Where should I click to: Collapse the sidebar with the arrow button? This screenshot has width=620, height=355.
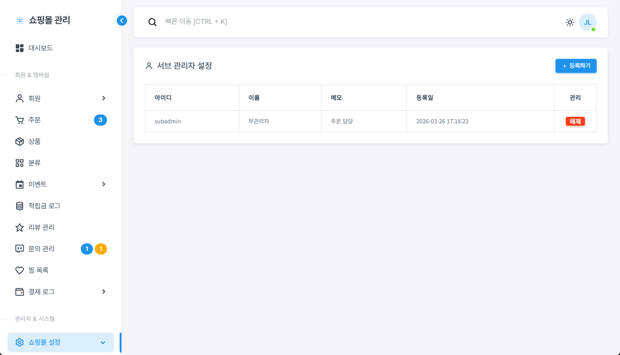point(122,21)
